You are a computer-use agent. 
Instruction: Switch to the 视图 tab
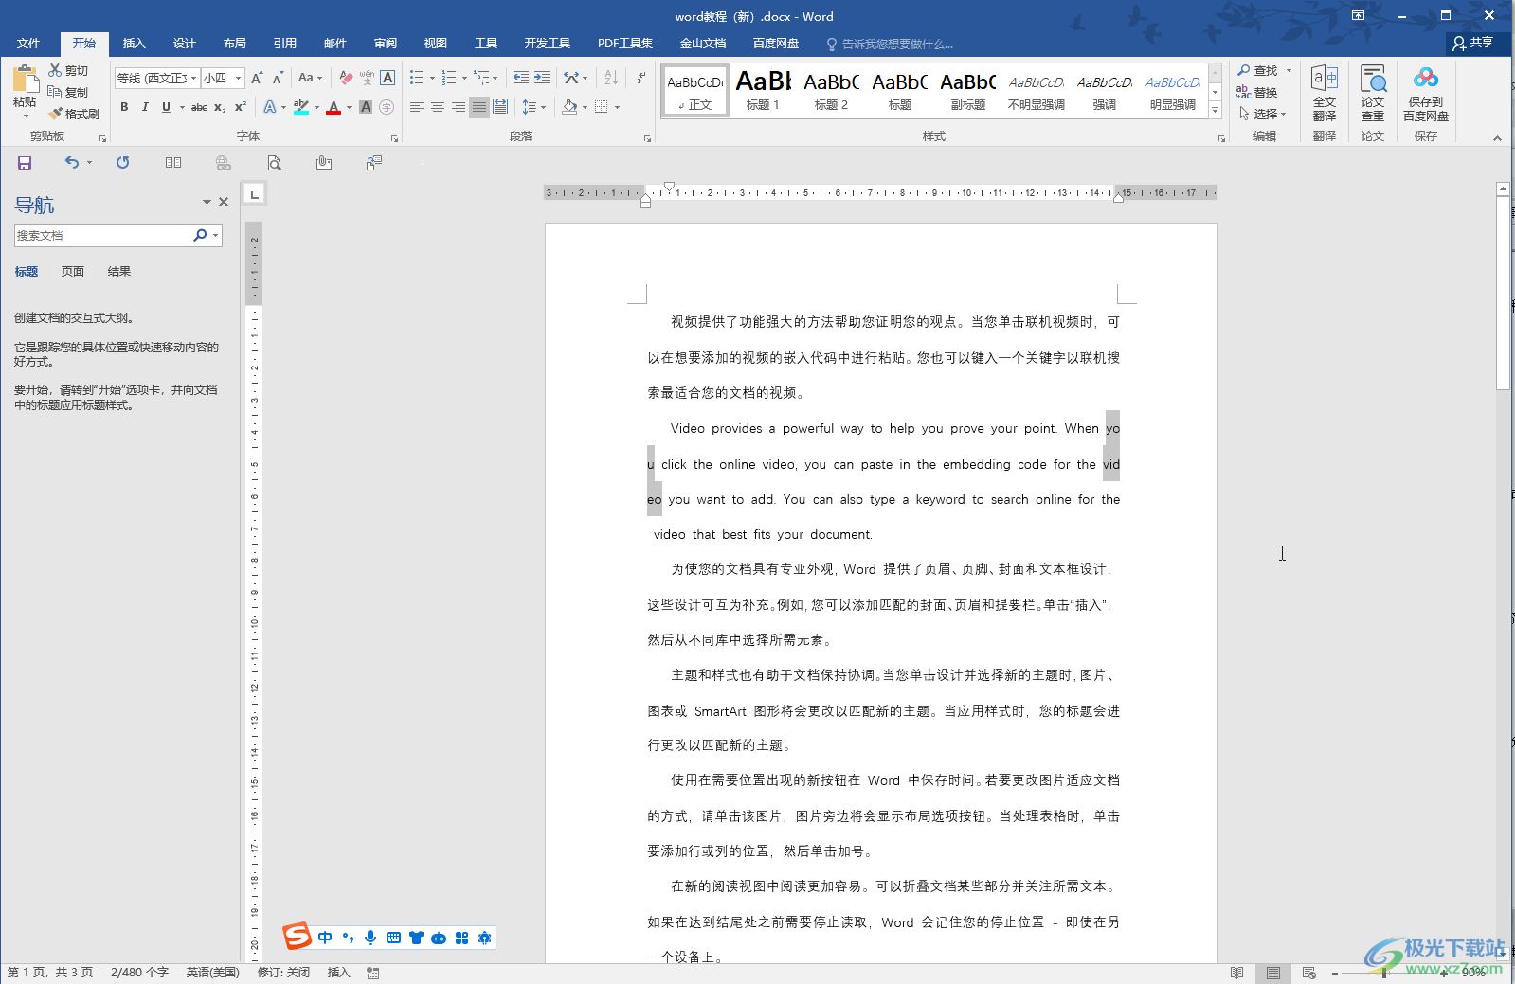point(436,44)
